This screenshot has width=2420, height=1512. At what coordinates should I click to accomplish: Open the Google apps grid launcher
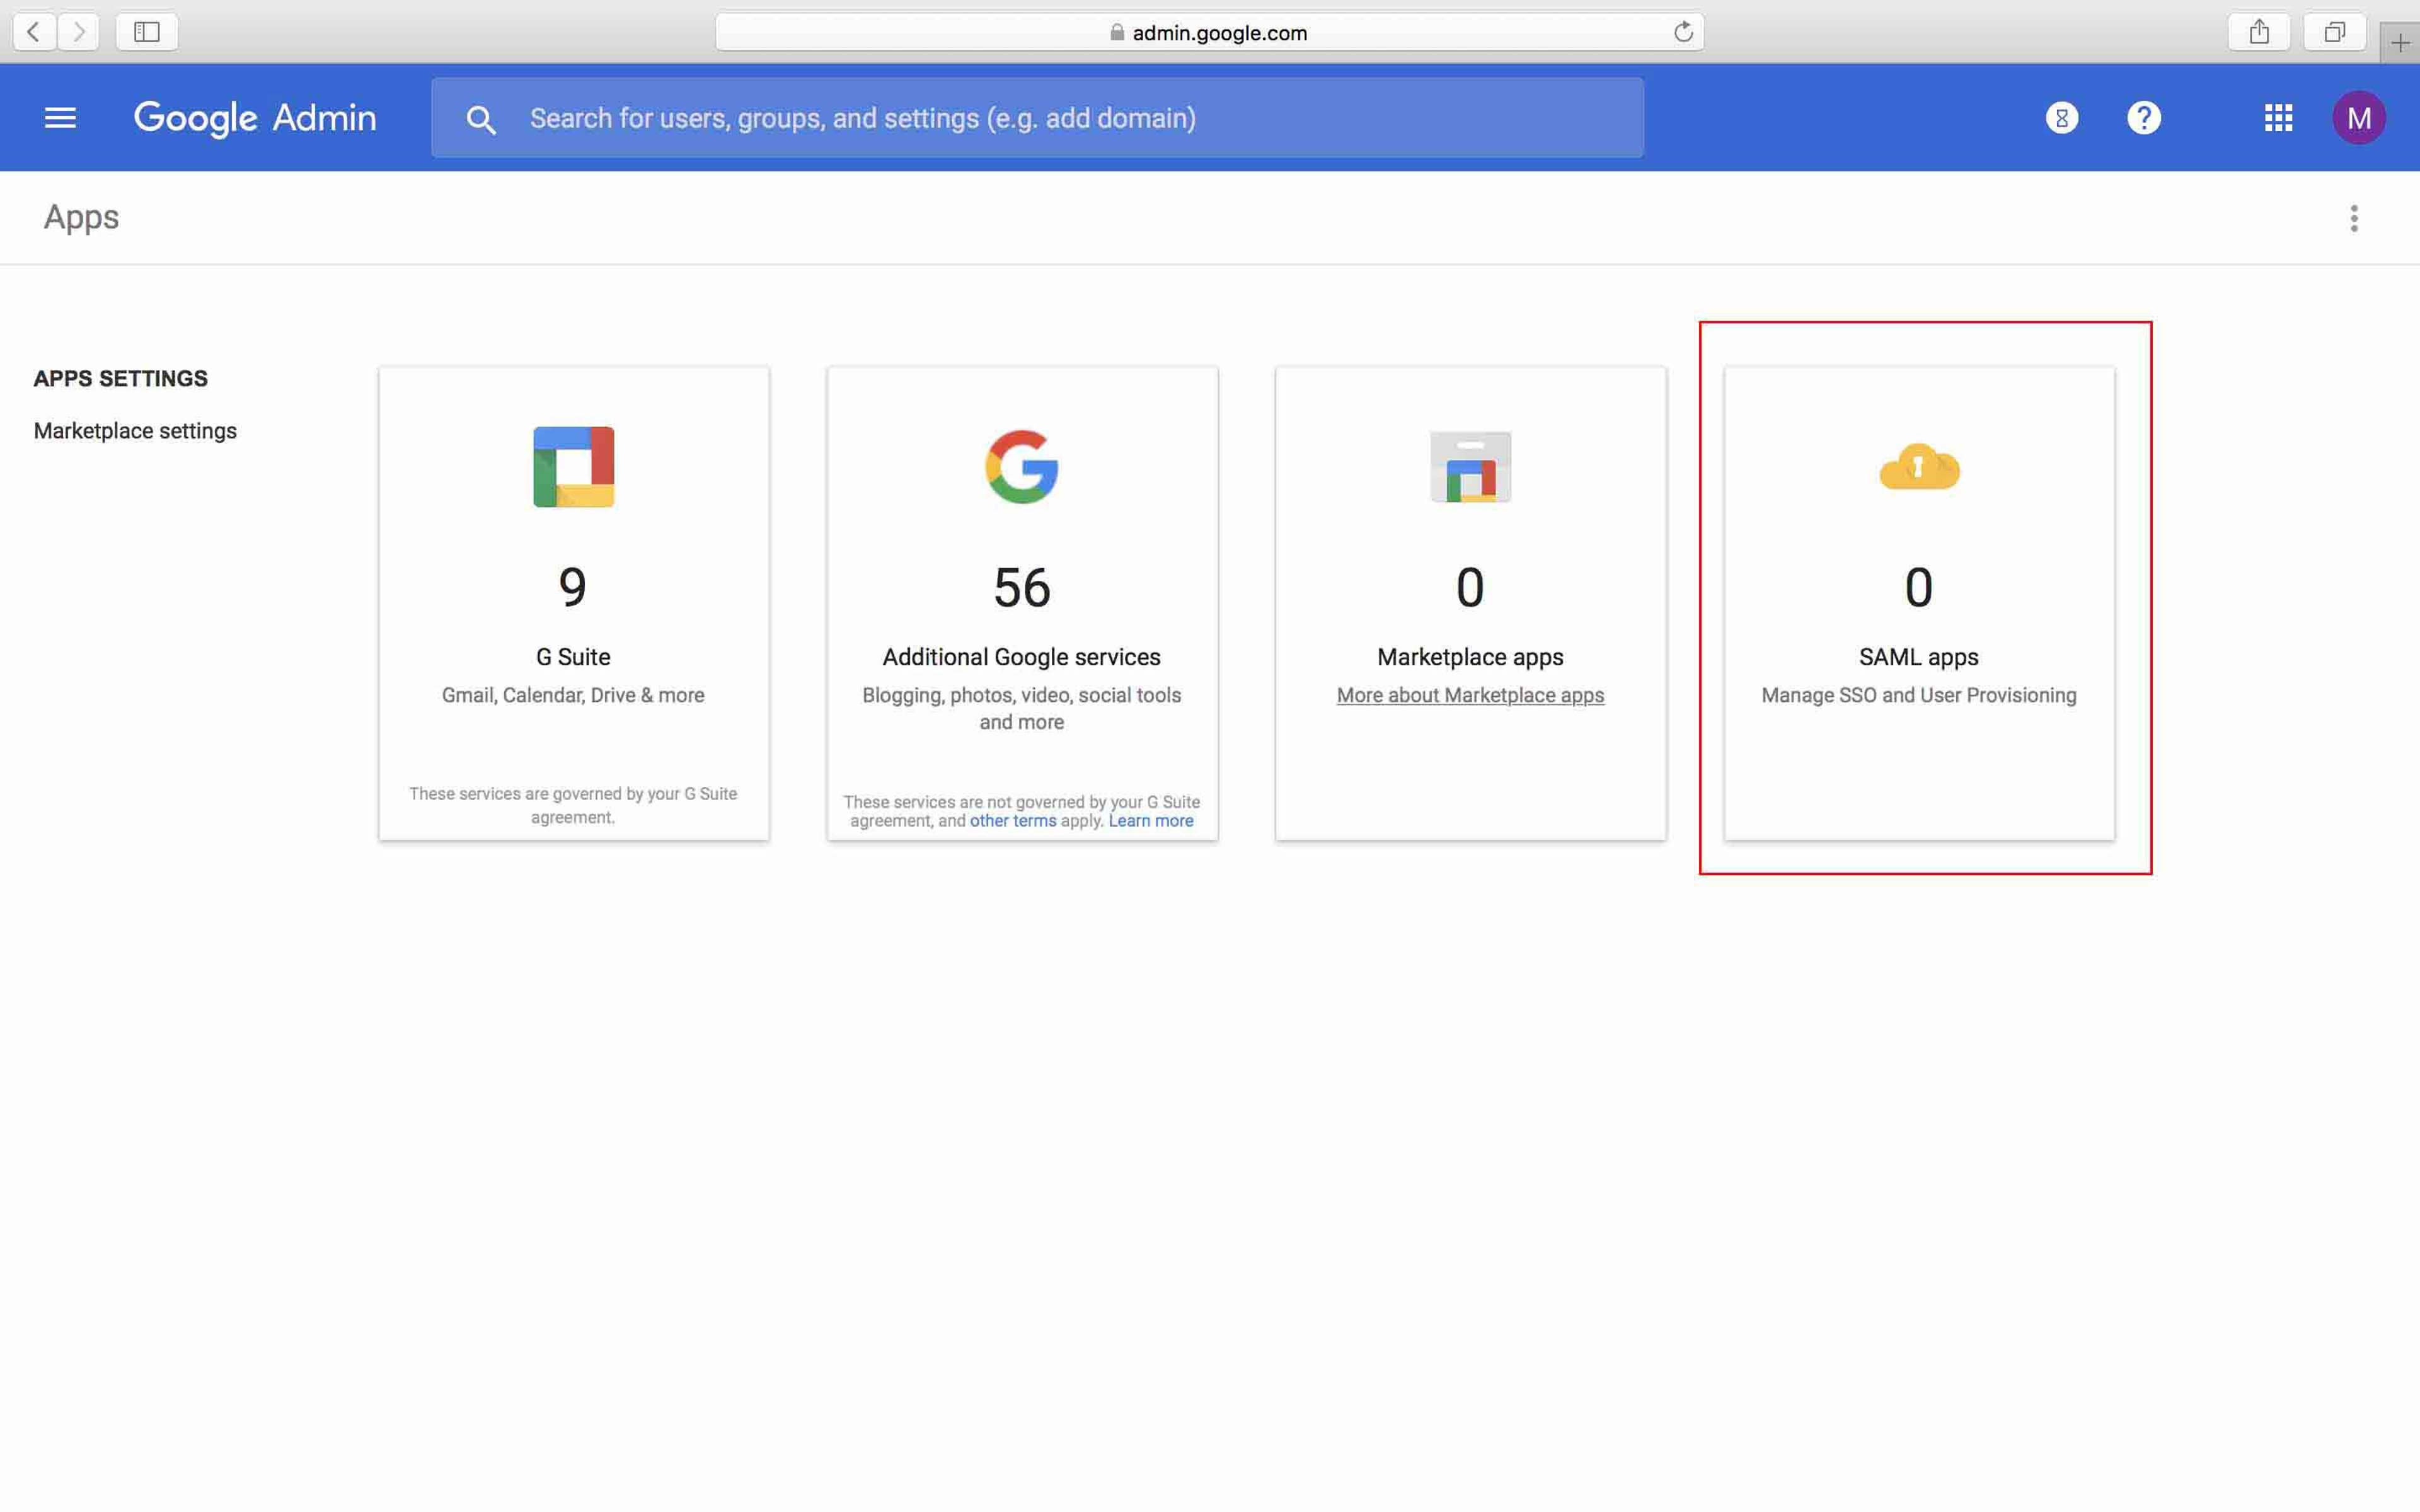click(2278, 118)
